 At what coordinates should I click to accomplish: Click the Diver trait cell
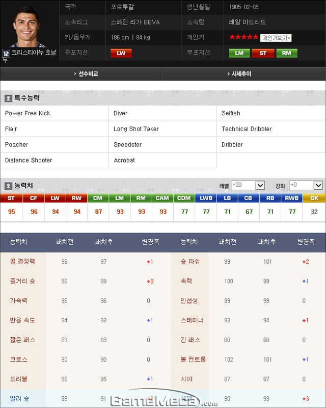tap(162, 113)
